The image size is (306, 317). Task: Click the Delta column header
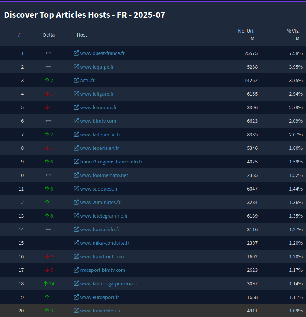click(x=49, y=35)
